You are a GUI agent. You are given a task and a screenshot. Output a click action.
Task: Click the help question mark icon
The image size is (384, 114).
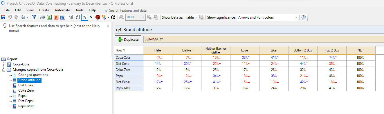[303, 17]
